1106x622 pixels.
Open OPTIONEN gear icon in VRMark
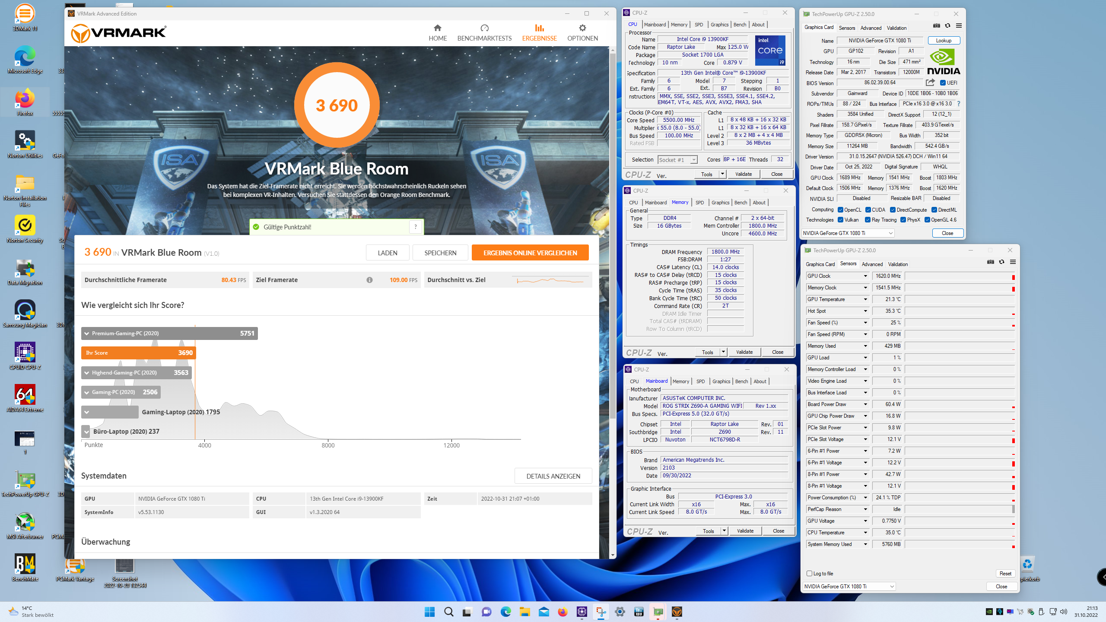582,28
